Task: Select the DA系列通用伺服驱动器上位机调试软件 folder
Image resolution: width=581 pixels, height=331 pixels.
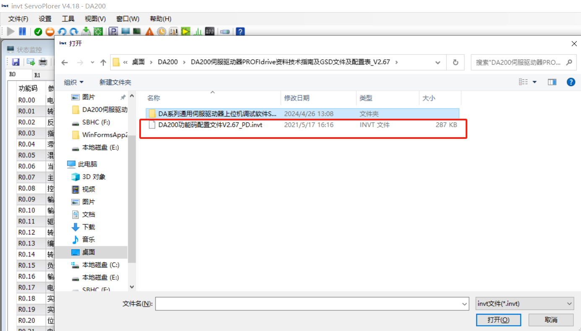Action: pyautogui.click(x=303, y=114)
